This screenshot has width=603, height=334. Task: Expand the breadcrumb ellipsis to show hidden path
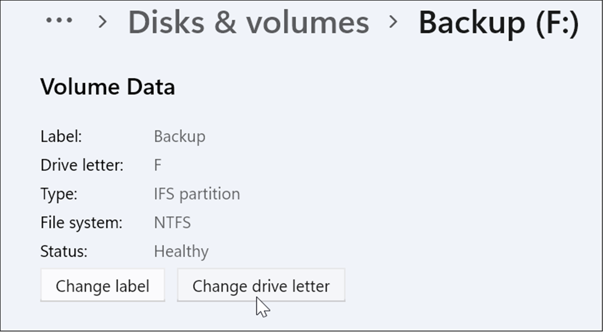point(59,21)
